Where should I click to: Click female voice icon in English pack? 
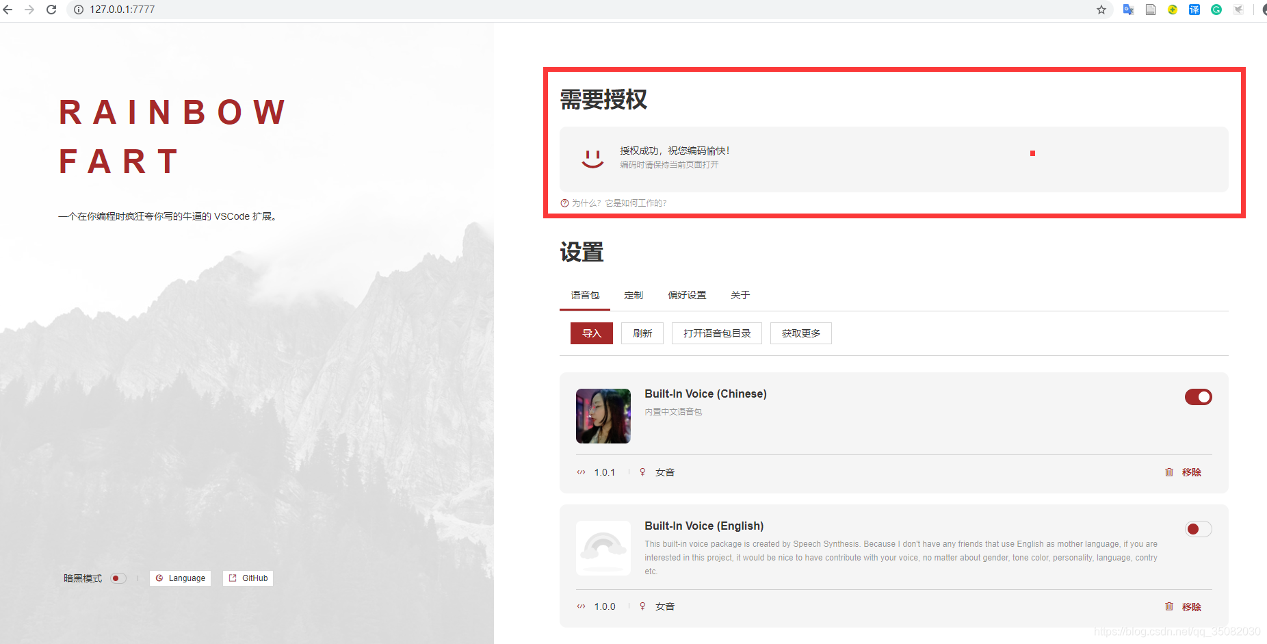pos(642,606)
